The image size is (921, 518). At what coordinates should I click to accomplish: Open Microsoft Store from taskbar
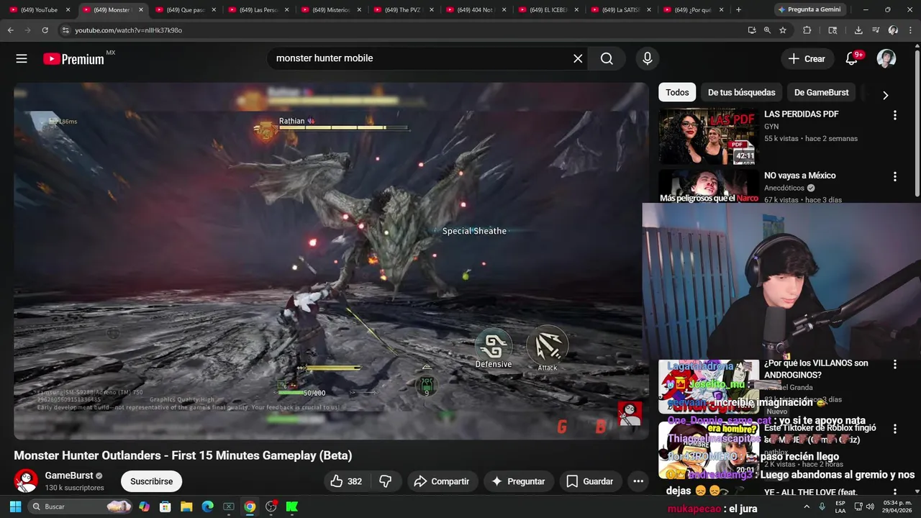[x=165, y=506]
